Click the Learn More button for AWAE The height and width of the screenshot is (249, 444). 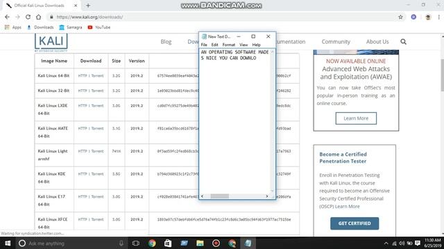click(356, 118)
